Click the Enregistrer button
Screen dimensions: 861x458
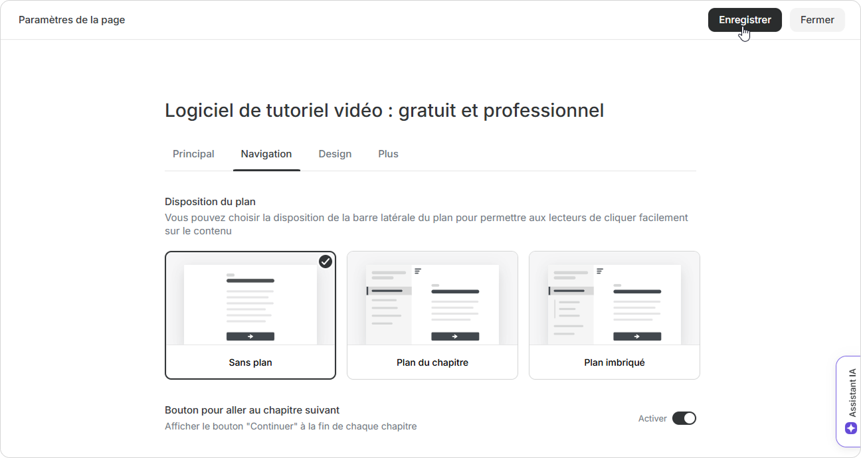pyautogui.click(x=744, y=20)
